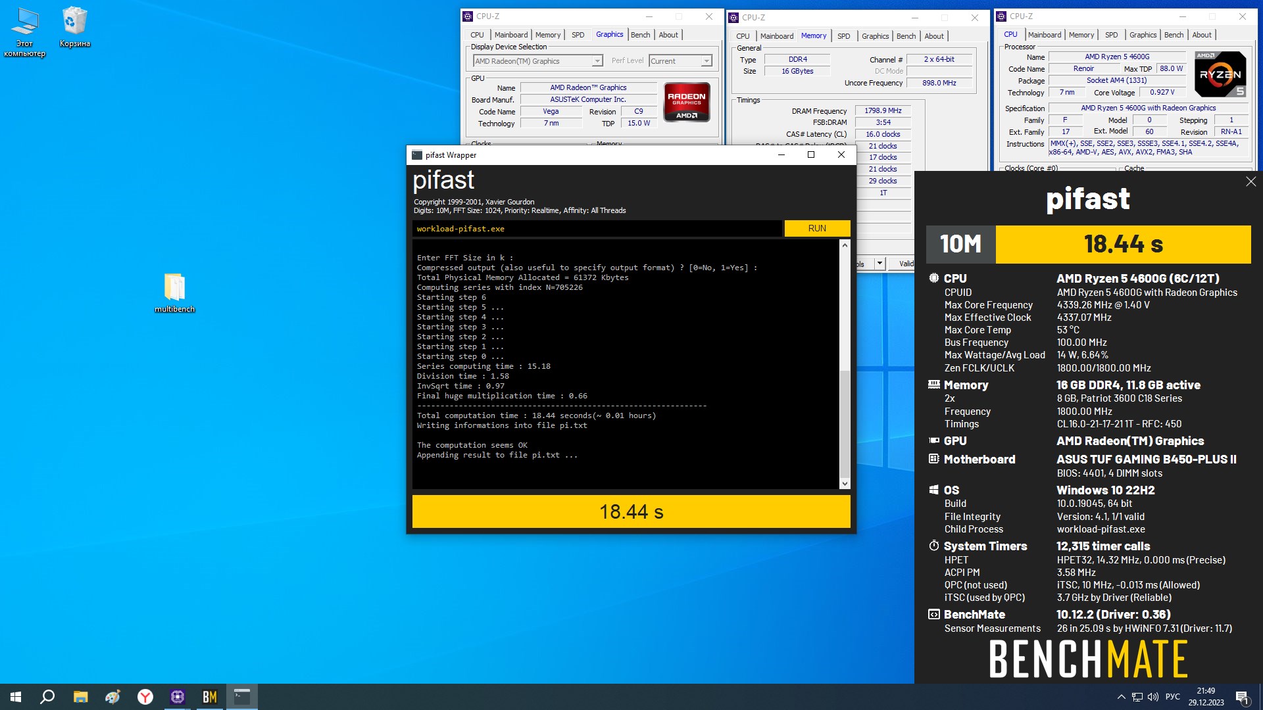Close the BenchMate result overlay

coord(1251,181)
